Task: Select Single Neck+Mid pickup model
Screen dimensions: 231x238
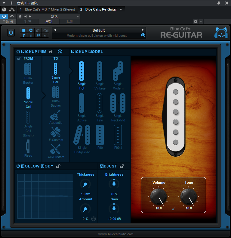Action: (118, 108)
